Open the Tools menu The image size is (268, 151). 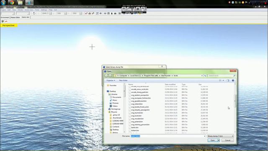[x=37, y=10]
